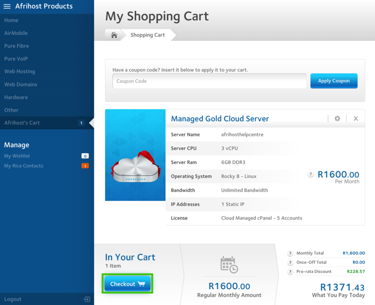Open settings gear for Managed Gold Cloud Server
Image resolution: width=375 pixels, height=305 pixels.
(337, 119)
